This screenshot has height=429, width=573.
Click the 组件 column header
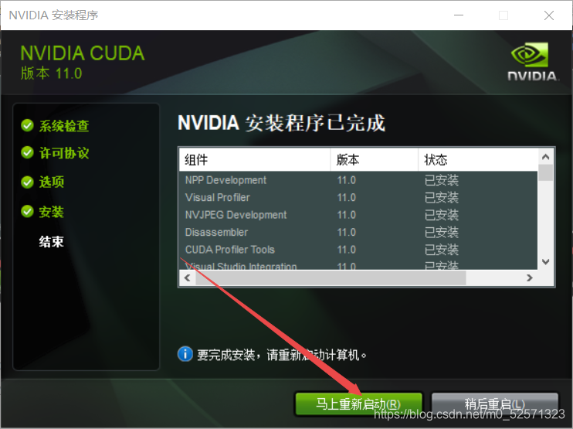[255, 160]
